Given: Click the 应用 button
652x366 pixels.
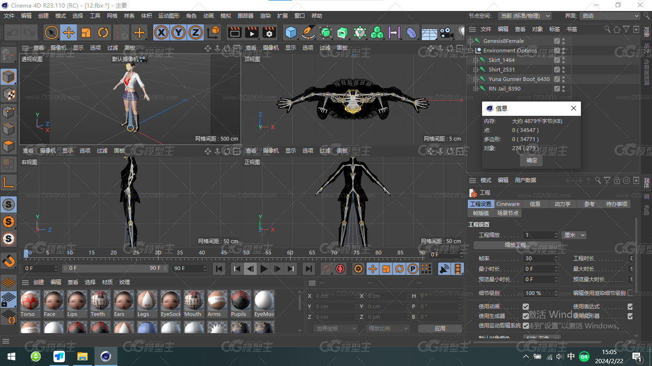Looking at the screenshot, I should click(x=440, y=328).
